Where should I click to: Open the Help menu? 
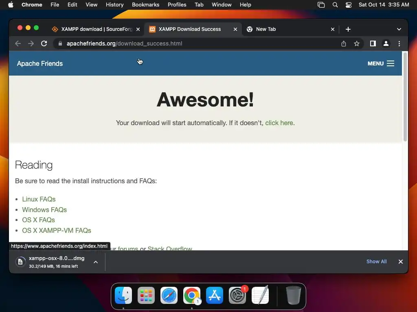pyautogui.click(x=245, y=5)
